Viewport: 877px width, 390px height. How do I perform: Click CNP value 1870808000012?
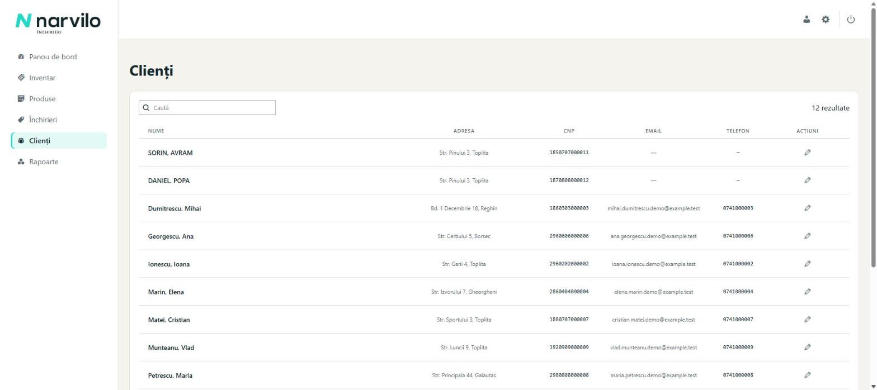569,180
